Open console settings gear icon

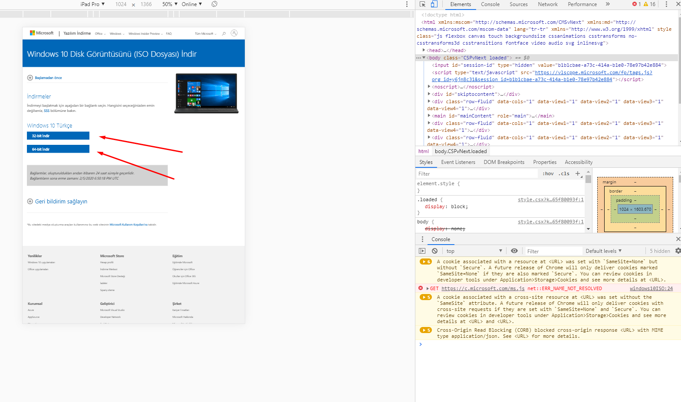coord(678,251)
